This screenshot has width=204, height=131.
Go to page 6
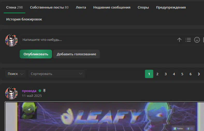click(191, 74)
